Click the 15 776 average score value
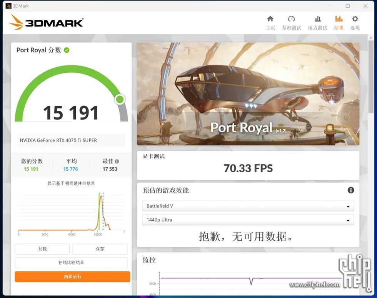 click(70, 169)
